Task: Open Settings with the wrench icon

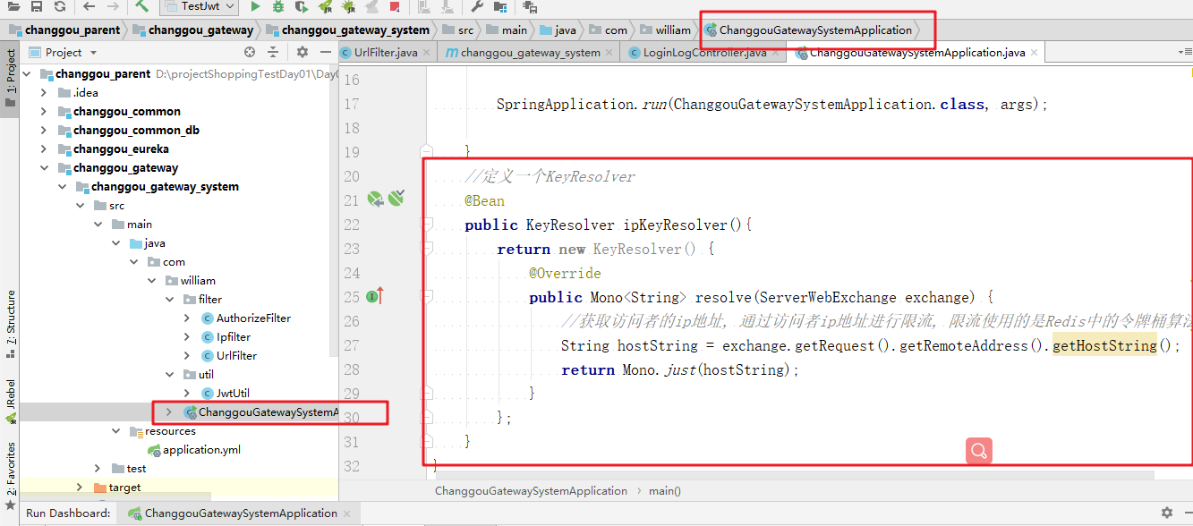Action: pyautogui.click(x=477, y=6)
